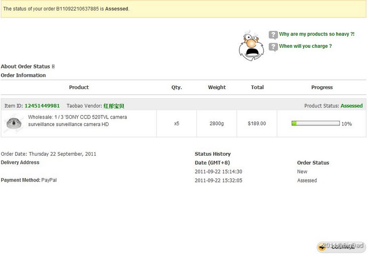Open Item ID 12451449981 link
The image size is (368, 254).
pyautogui.click(x=42, y=106)
